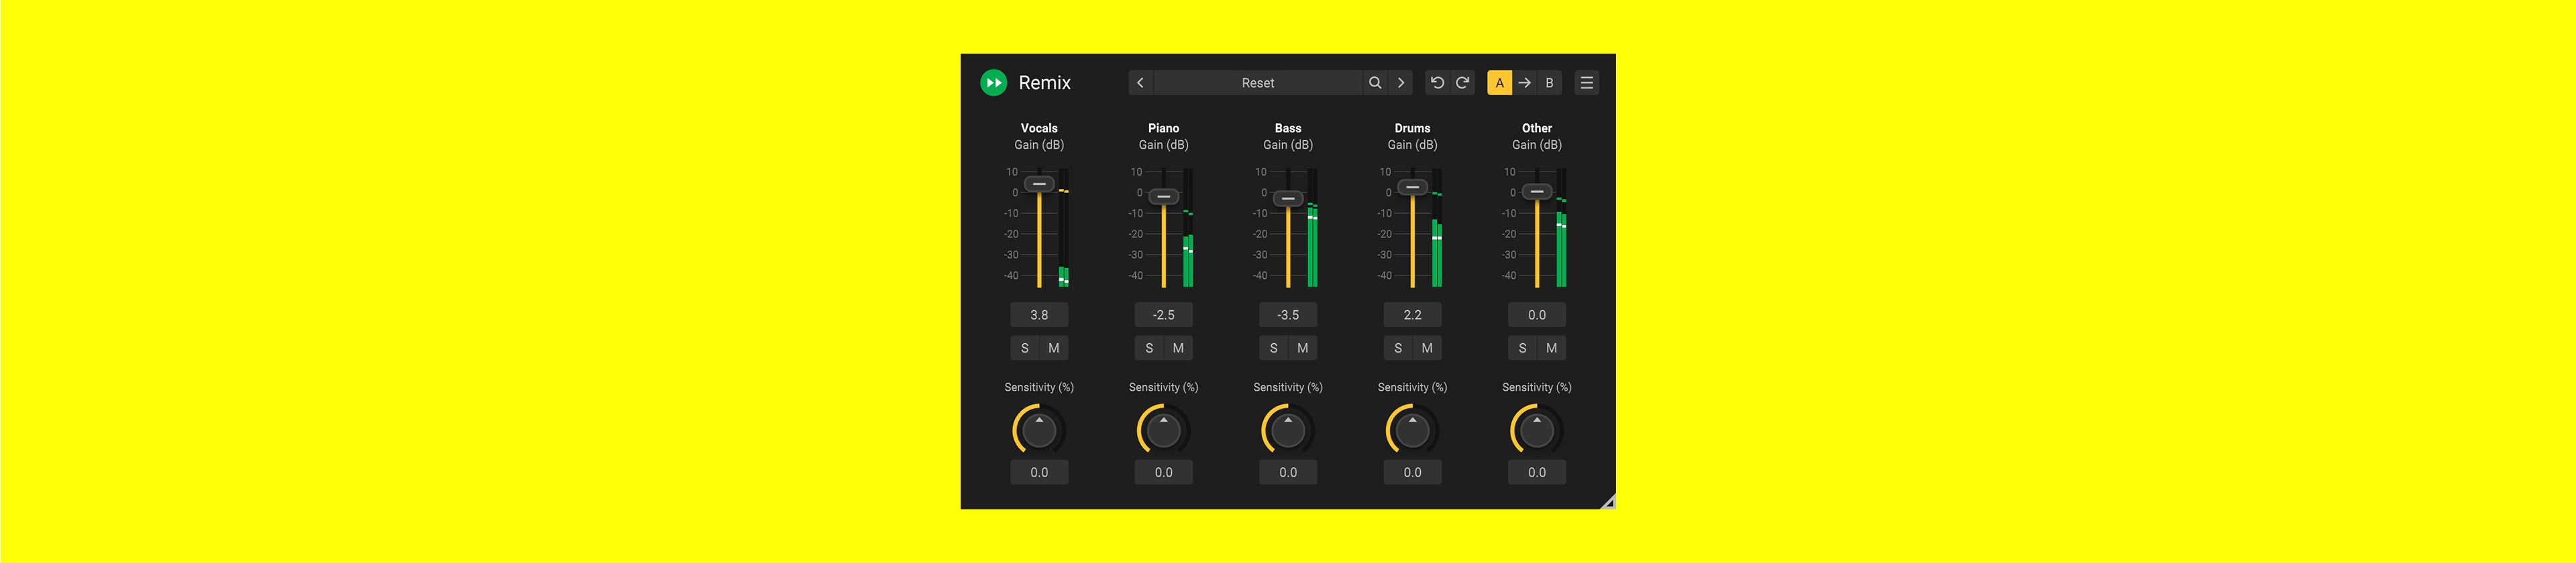
Task: Switch to state B
Action: [x=1549, y=83]
